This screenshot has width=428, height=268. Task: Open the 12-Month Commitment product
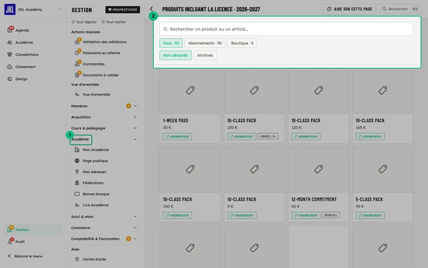tap(318, 185)
